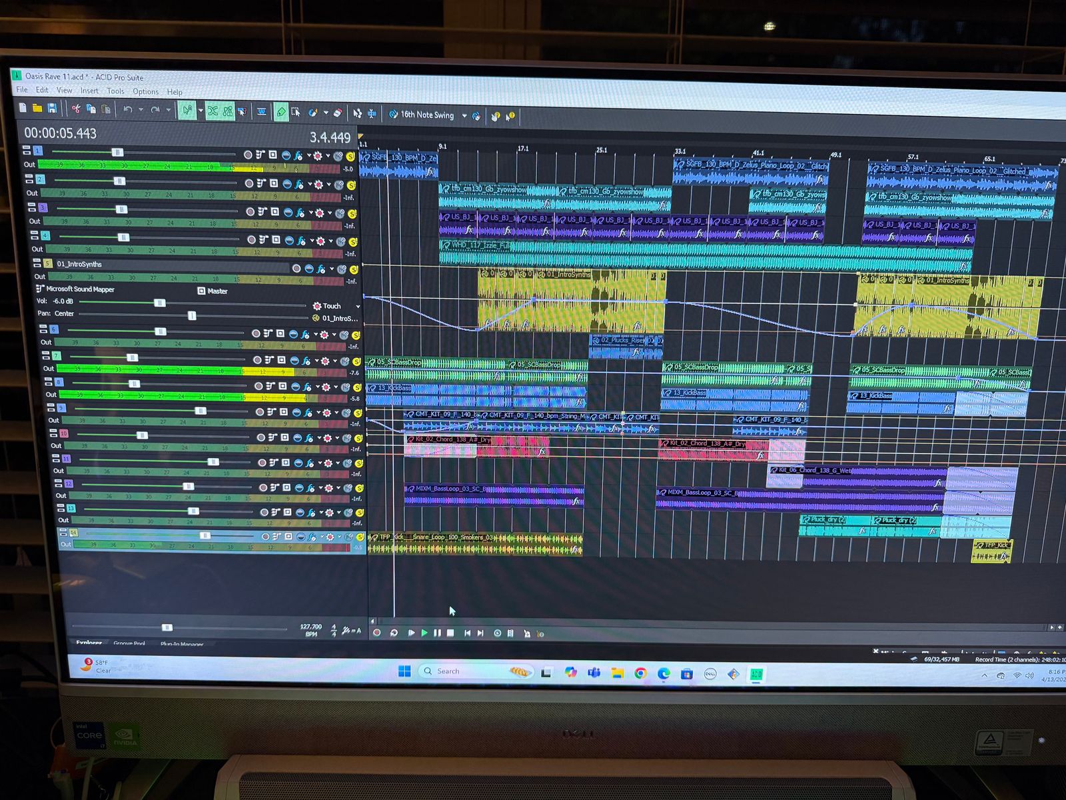Select the Erase tool in toolbar
Image resolution: width=1066 pixels, height=800 pixels.
coord(338,113)
